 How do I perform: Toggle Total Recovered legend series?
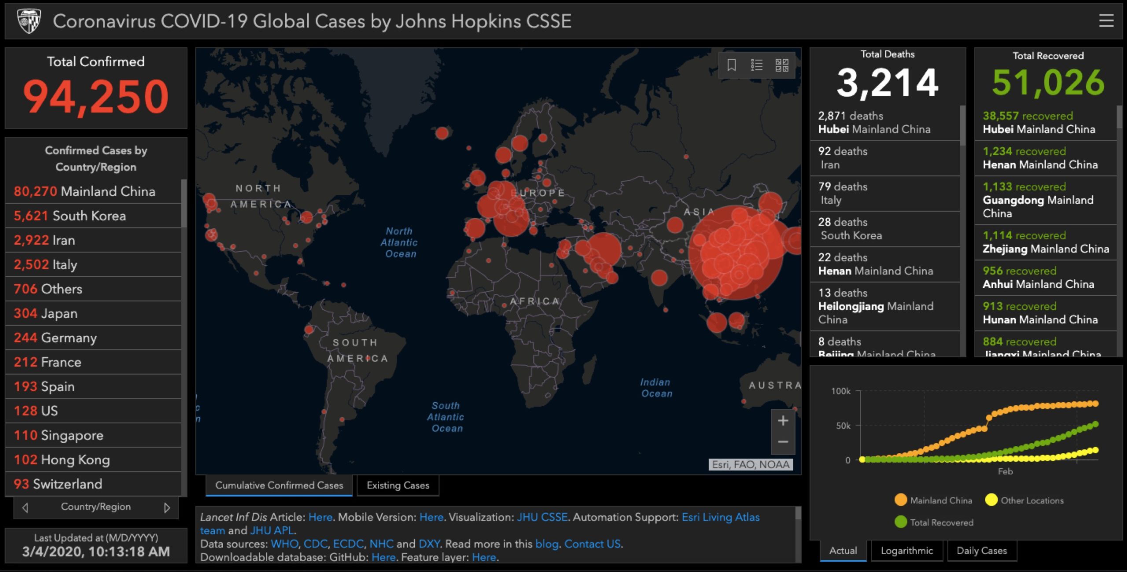point(934,522)
